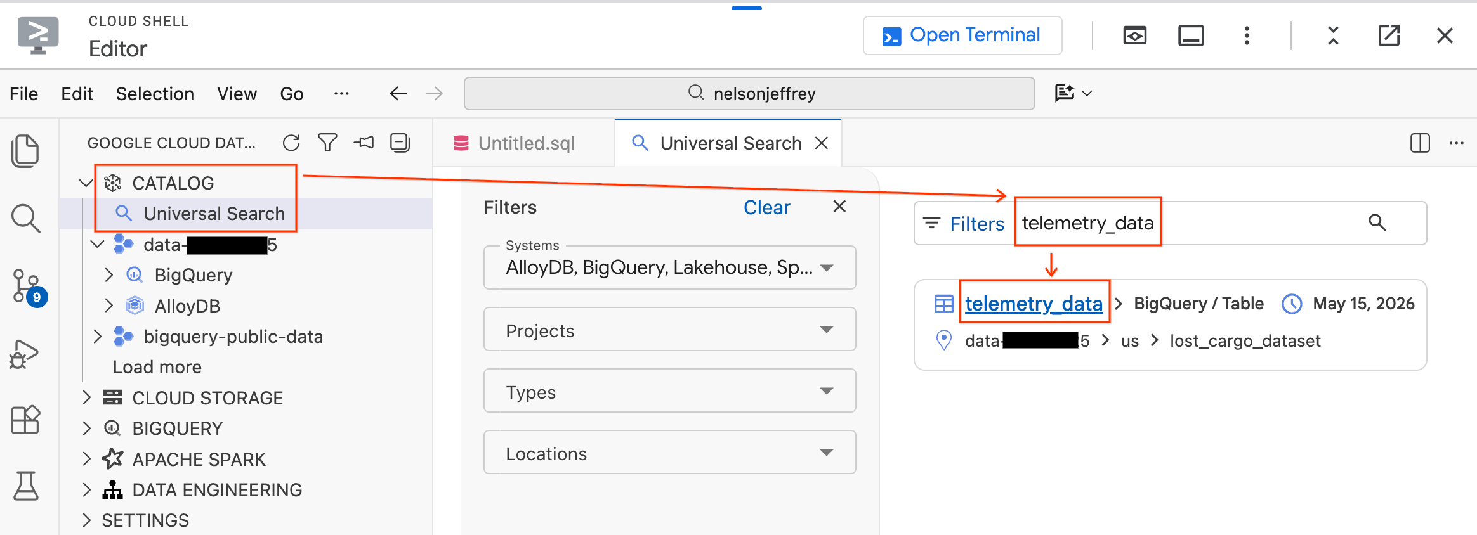Screen dimensions: 1477x535
Task: Open Cloud Shell in a new window
Action: click(1389, 35)
